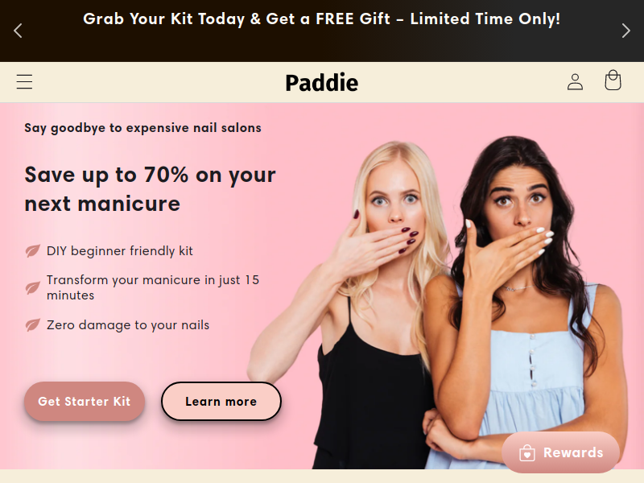
Task: Click the Paddie logo
Action: pyautogui.click(x=321, y=83)
